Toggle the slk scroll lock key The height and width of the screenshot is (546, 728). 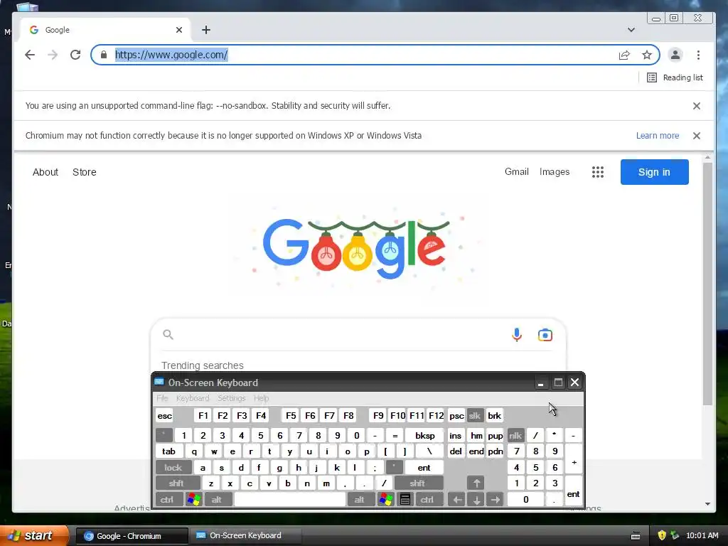(474, 415)
